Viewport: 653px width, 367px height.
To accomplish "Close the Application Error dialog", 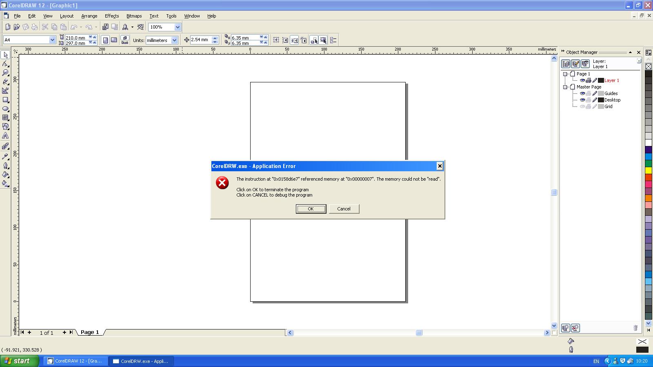I will [x=440, y=166].
